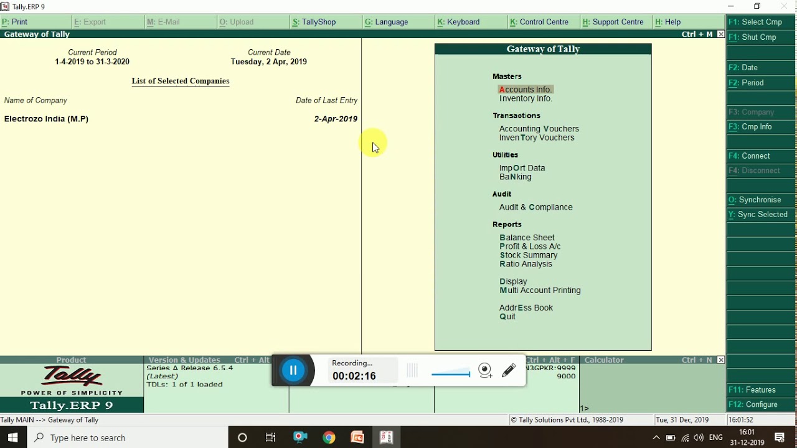Viewport: 797px width, 448px height.
Task: Click date of last entry 2-Apr-2019
Action: pos(336,119)
